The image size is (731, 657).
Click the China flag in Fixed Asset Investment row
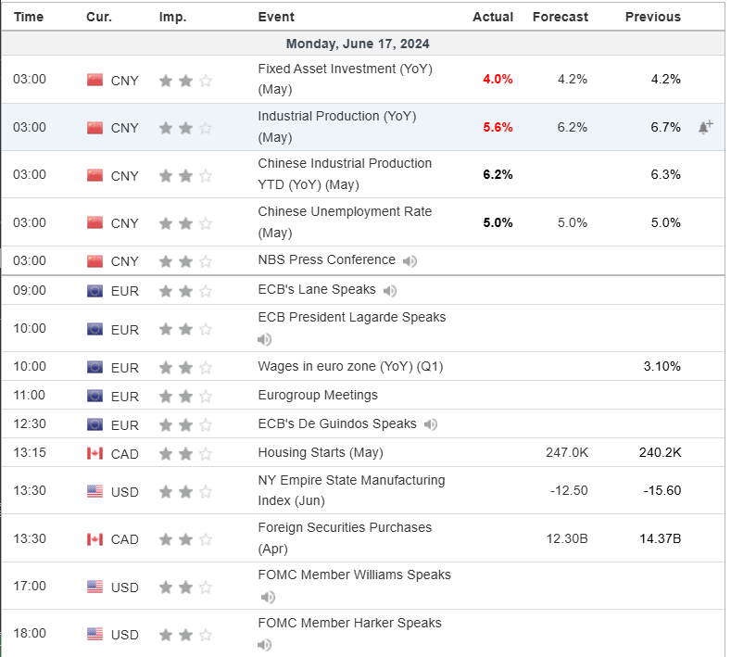tap(95, 80)
